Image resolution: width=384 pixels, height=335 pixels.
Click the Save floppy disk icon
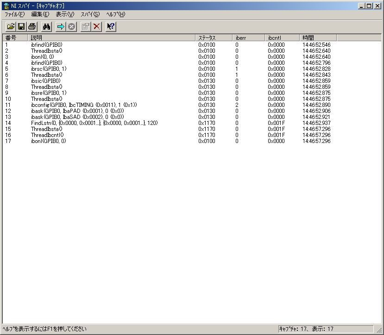[x=21, y=26]
